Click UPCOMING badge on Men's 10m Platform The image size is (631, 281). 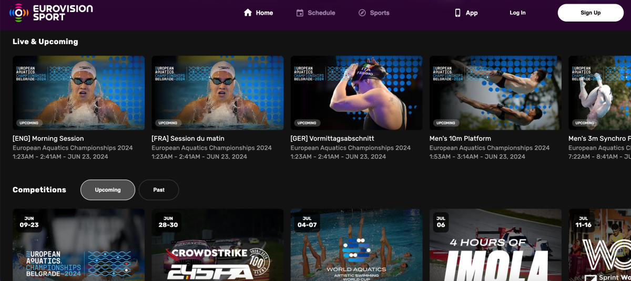click(445, 123)
